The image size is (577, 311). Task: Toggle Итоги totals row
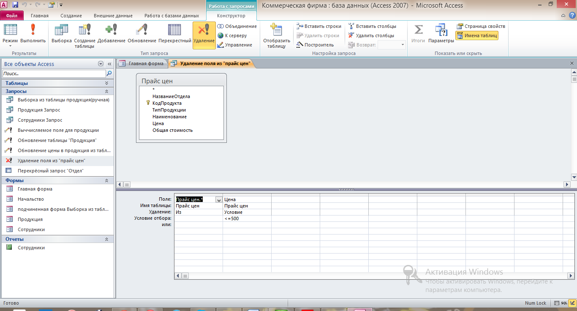(x=418, y=34)
